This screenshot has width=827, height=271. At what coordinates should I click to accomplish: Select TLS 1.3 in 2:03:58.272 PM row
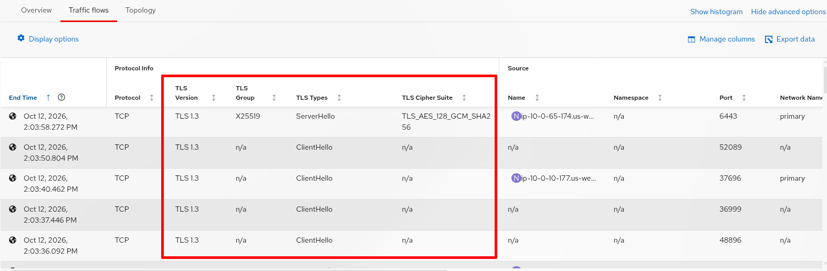tap(187, 116)
